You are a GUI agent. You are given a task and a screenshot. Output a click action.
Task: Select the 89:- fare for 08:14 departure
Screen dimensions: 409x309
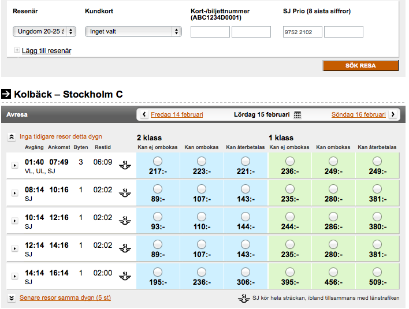157,188
